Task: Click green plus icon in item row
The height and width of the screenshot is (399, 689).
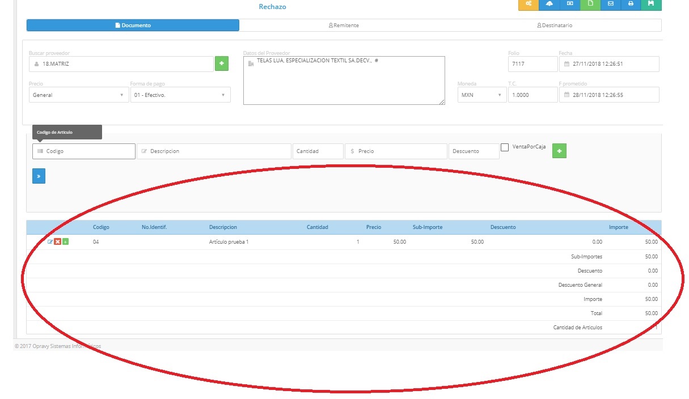Action: [x=65, y=242]
